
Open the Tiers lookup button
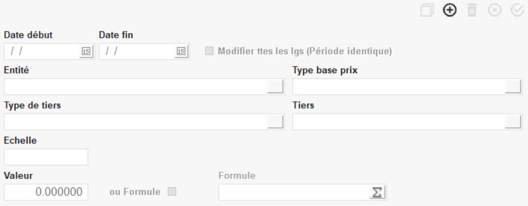pyautogui.click(x=513, y=122)
